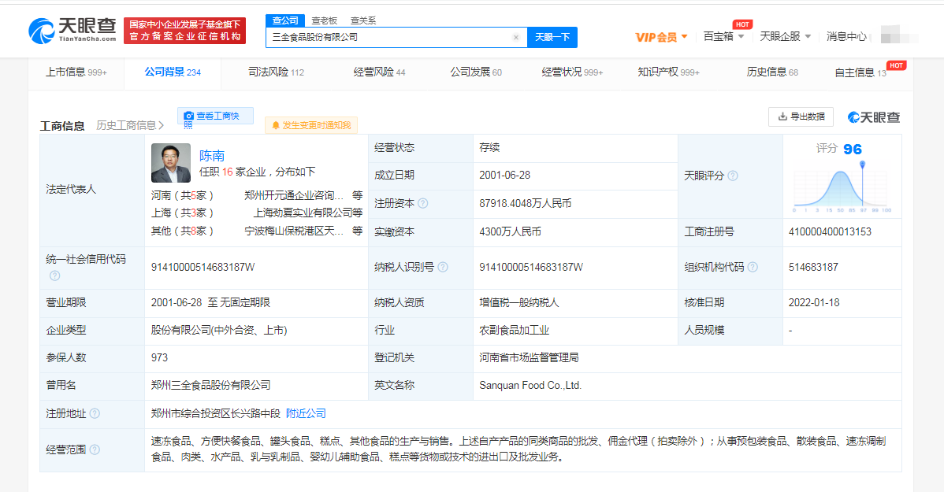Viewport: 944px width, 492px height.
Task: Open the 公司发展 tab
Action: pyautogui.click(x=476, y=72)
